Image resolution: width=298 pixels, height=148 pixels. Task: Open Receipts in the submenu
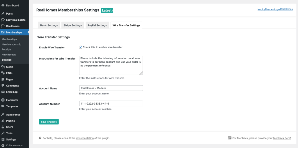coord(7,50)
